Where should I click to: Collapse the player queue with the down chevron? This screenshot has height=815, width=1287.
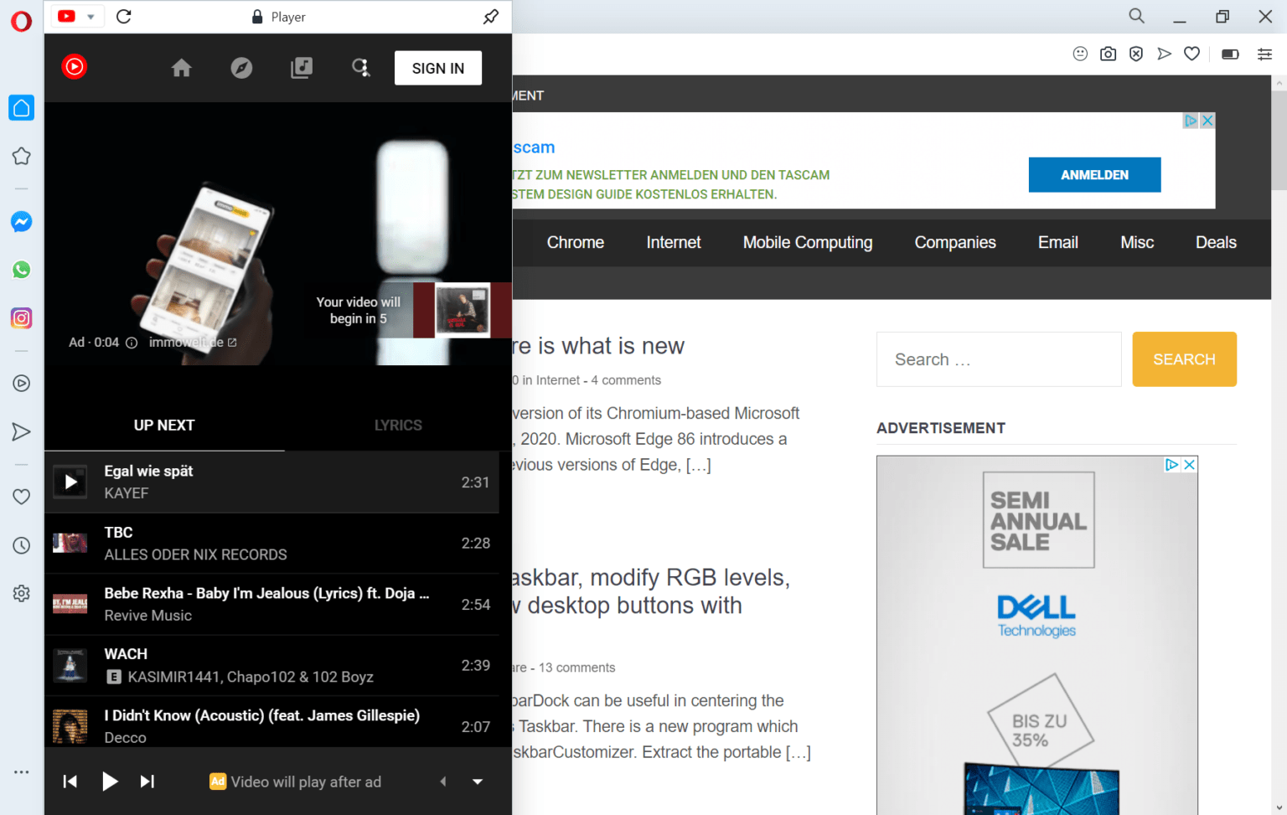click(x=478, y=781)
